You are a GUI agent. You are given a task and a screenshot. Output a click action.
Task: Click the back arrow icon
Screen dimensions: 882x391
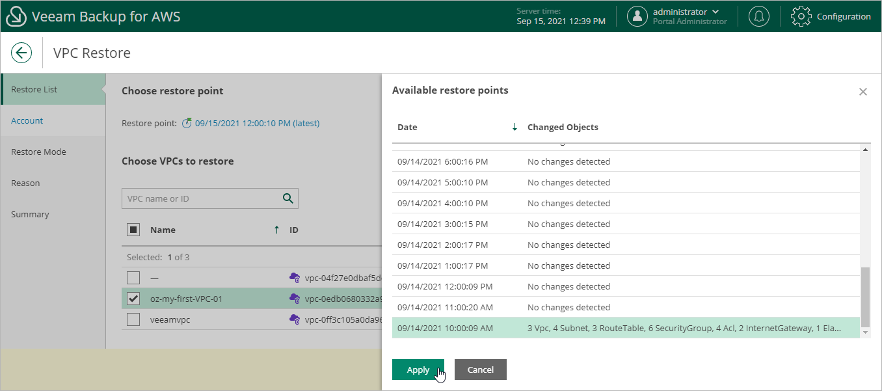point(21,53)
